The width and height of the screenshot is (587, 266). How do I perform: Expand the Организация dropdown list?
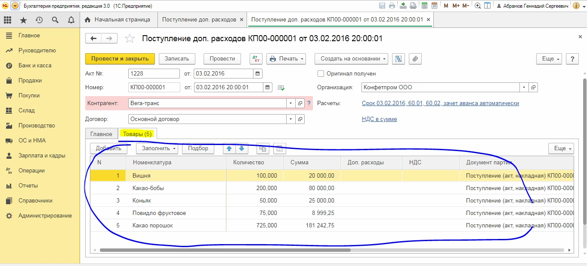tap(524, 88)
